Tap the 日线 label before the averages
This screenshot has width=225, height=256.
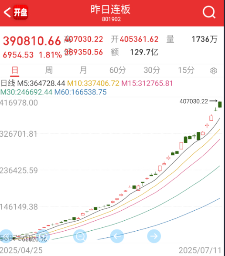tap(8, 83)
